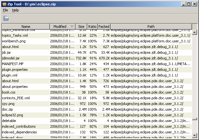Image resolution: width=199 pixels, height=140 pixels.
Task: Sort by the Name column header
Action: [26, 27]
